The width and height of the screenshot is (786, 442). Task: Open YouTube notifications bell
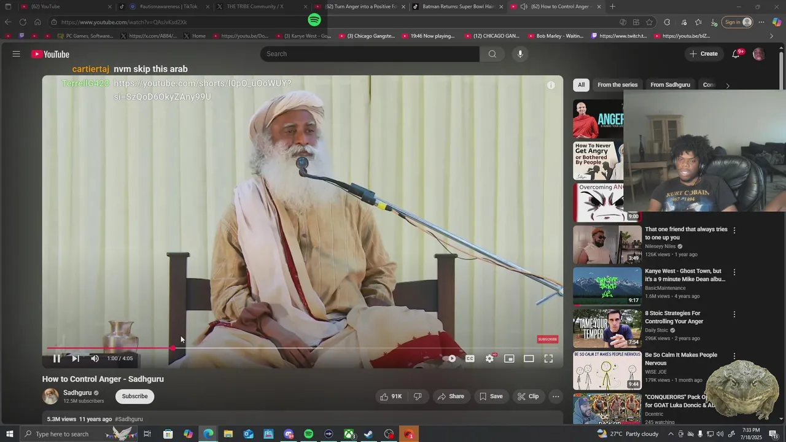736,54
